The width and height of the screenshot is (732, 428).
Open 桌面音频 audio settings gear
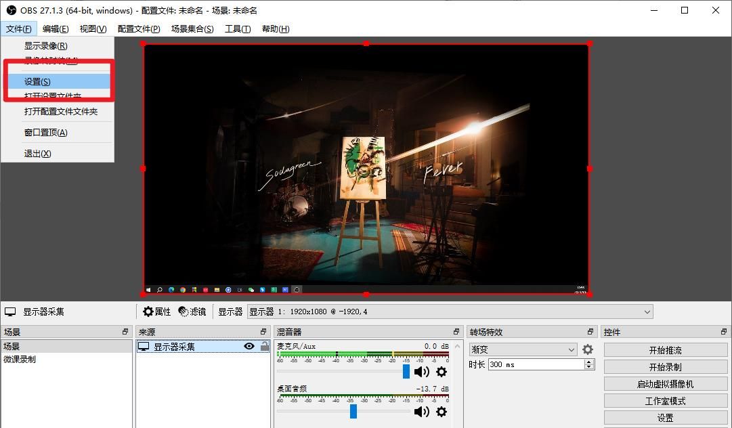[441, 412]
